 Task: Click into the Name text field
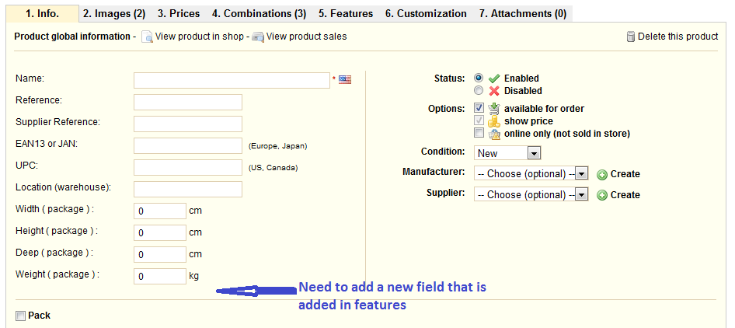(x=232, y=80)
